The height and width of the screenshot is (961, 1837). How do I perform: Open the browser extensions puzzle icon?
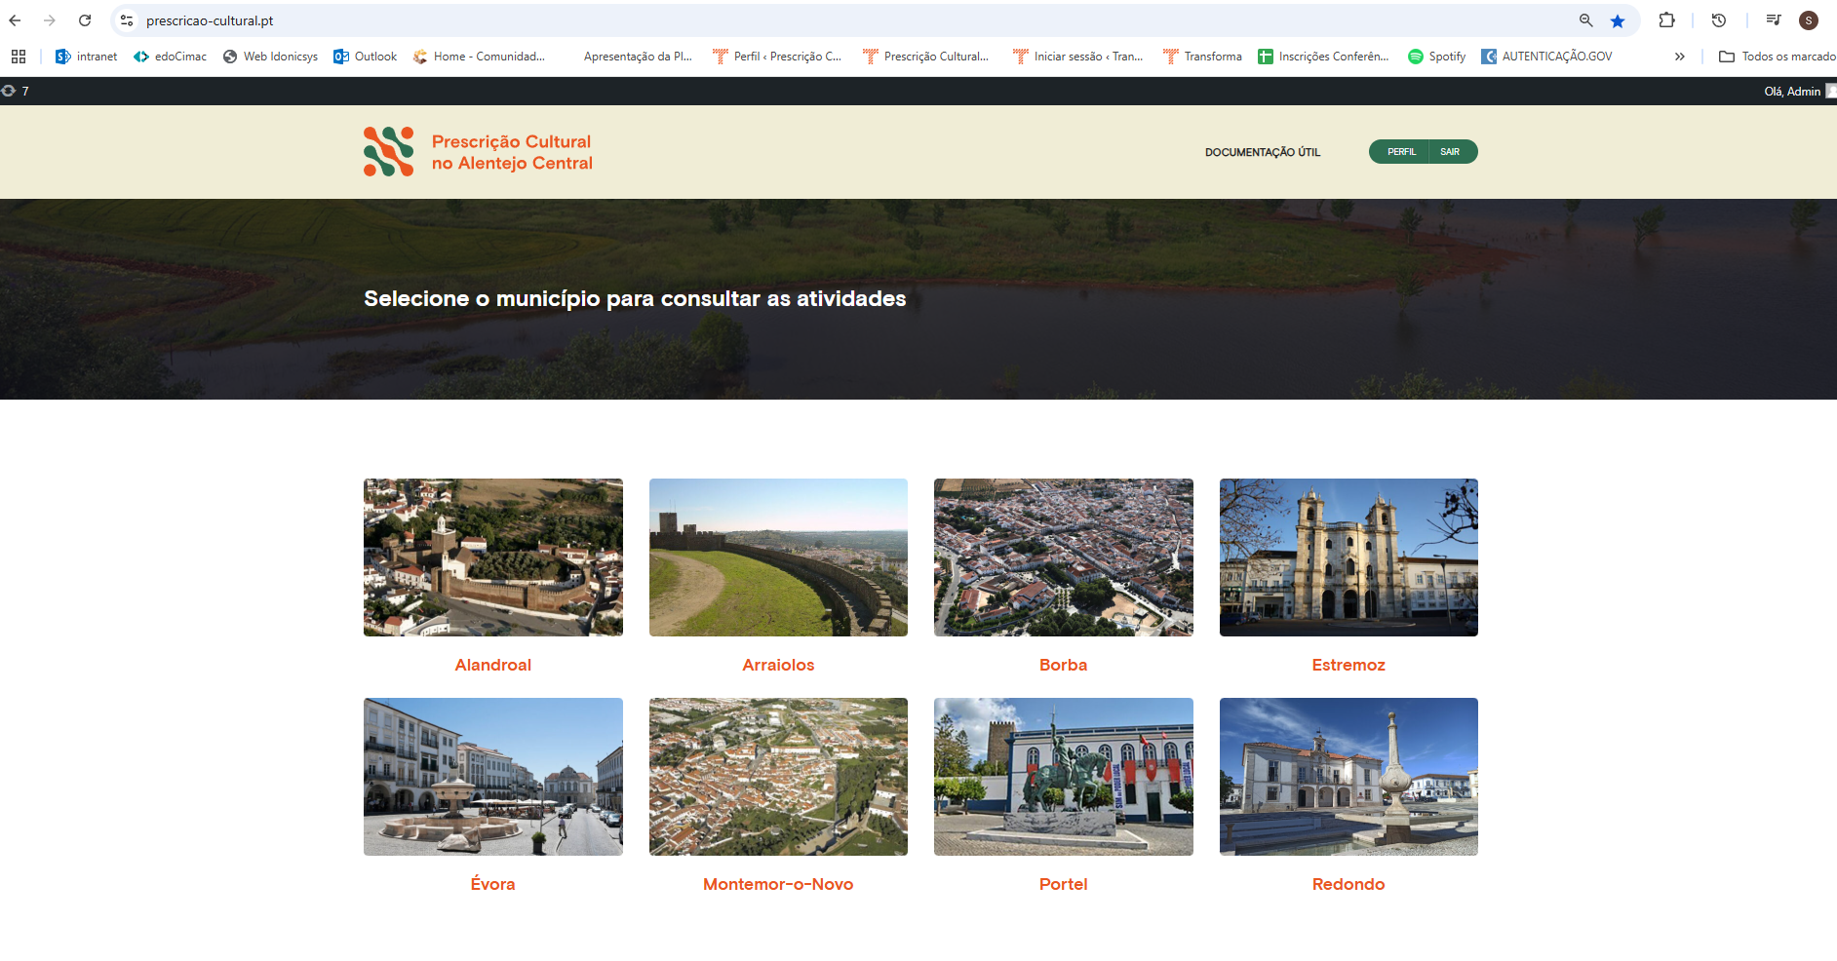1666,20
